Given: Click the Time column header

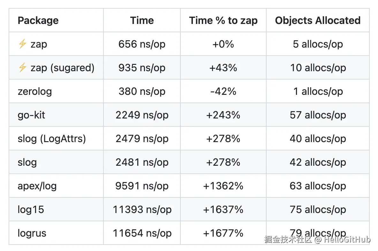Looking at the screenshot, I should (142, 20).
